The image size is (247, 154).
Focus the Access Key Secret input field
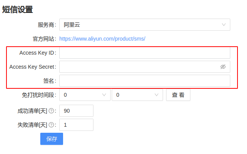(x=139, y=67)
